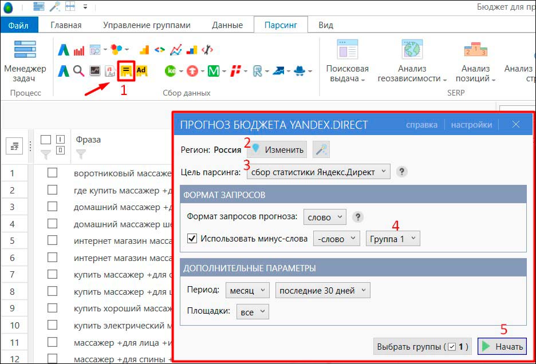Screen dimensions: 536x364
Task: Expand the quick access toolbar customize arrow
Action: (x=85, y=7)
